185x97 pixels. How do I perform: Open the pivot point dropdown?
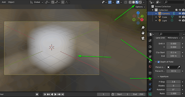click(47, 2)
